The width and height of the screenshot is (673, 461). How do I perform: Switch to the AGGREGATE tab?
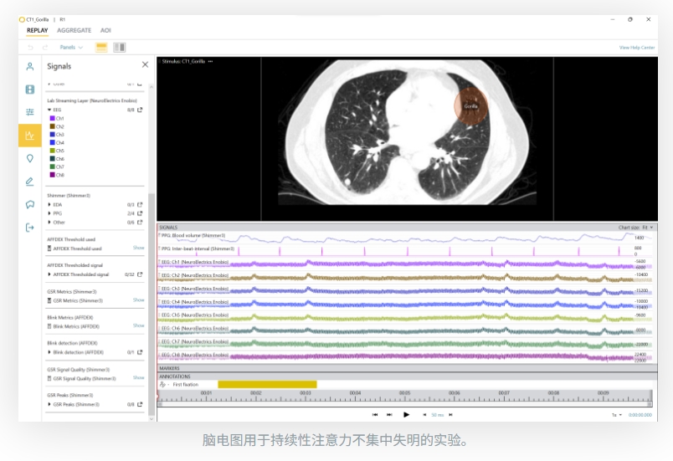(74, 30)
